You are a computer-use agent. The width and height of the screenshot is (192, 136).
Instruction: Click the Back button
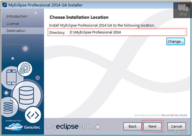tap(133, 126)
